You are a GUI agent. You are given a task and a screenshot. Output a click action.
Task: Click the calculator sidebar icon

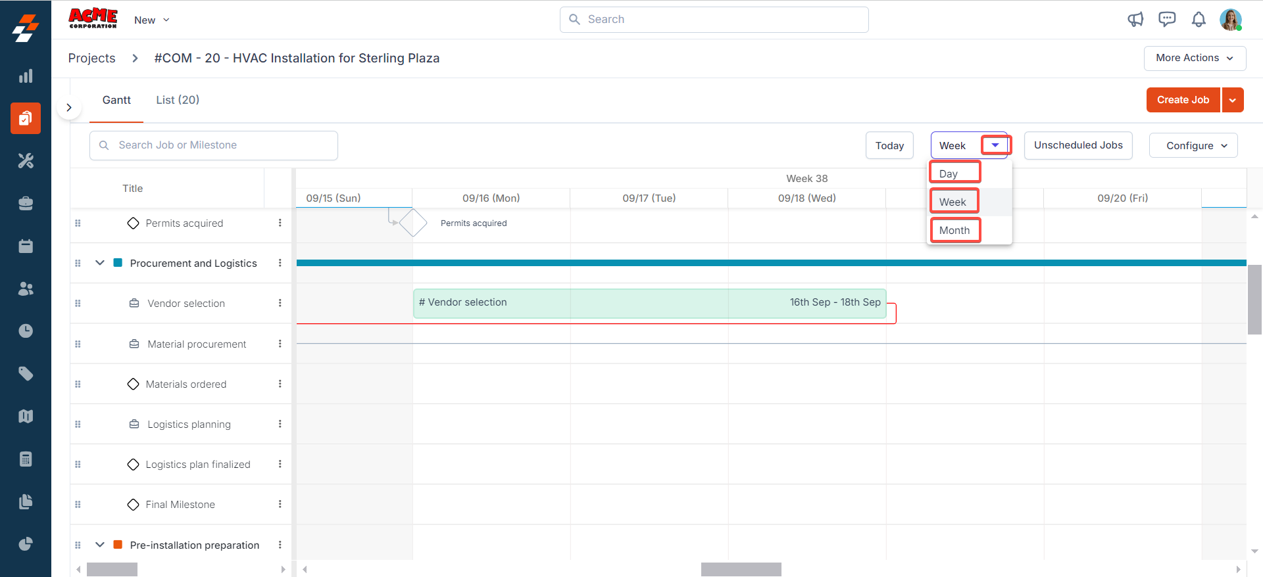[x=26, y=459]
